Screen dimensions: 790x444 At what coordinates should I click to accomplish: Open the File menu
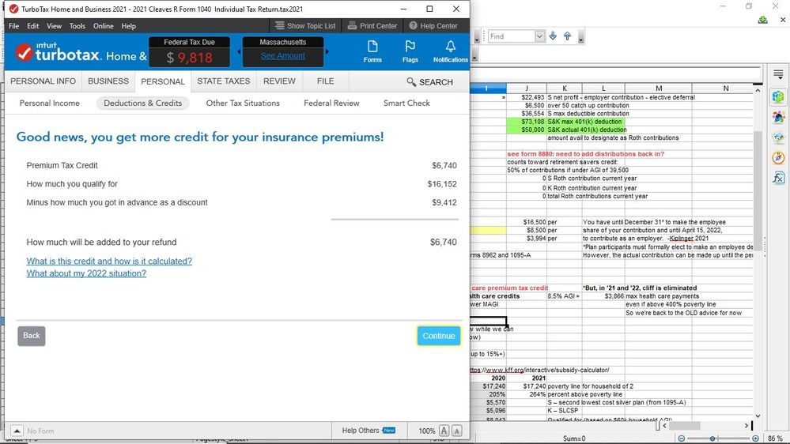[13, 25]
